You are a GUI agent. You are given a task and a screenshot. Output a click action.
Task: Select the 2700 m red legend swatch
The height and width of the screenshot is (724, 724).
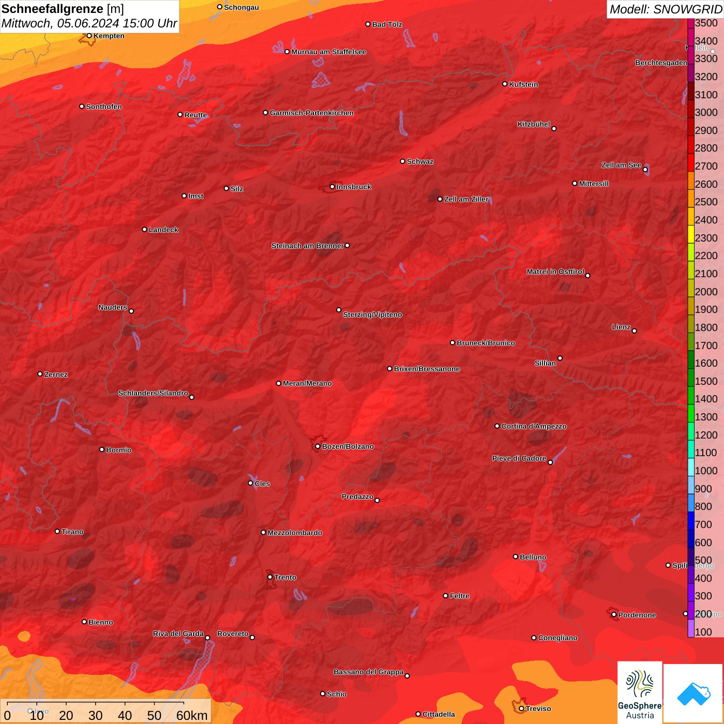(691, 162)
